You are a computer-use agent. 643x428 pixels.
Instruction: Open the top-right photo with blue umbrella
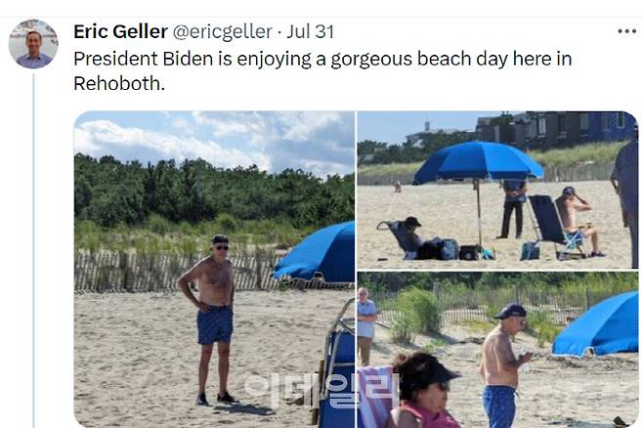[497, 190]
